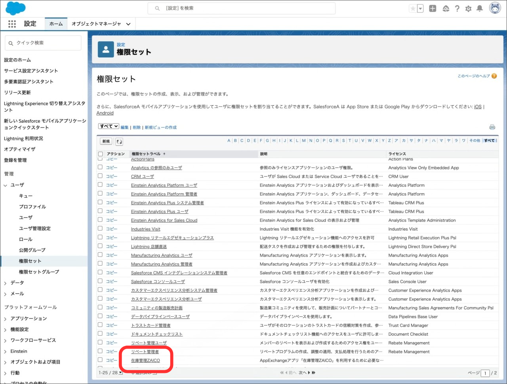Image resolution: width=507 pixels, height=384 pixels.
Task: Expand the データ tree section
Action: (x=6, y=283)
